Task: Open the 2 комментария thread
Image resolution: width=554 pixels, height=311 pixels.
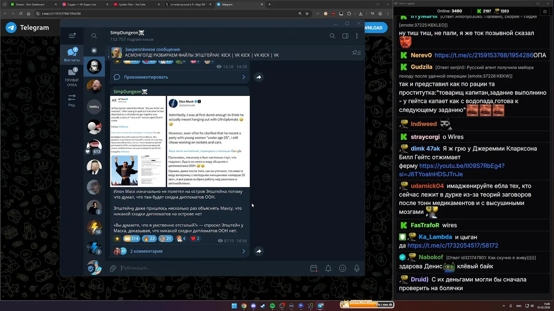Action: point(180,251)
